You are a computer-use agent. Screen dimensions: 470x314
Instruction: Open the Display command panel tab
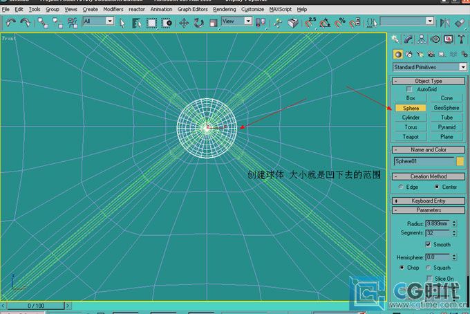pyautogui.click(x=449, y=39)
